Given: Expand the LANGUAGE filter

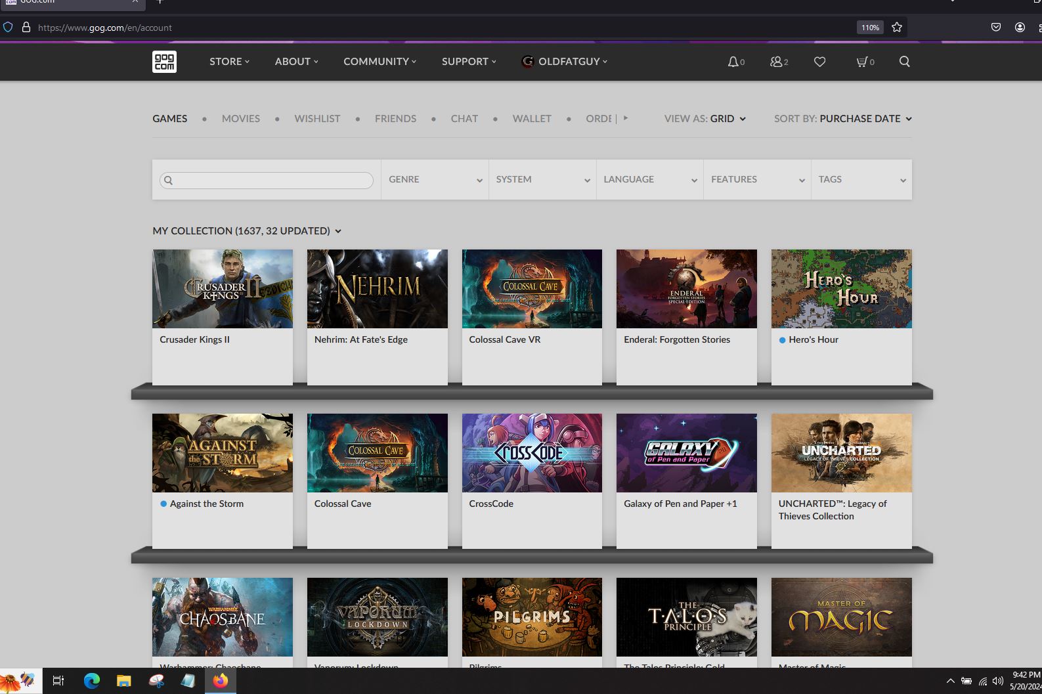Looking at the screenshot, I should pyautogui.click(x=650, y=179).
